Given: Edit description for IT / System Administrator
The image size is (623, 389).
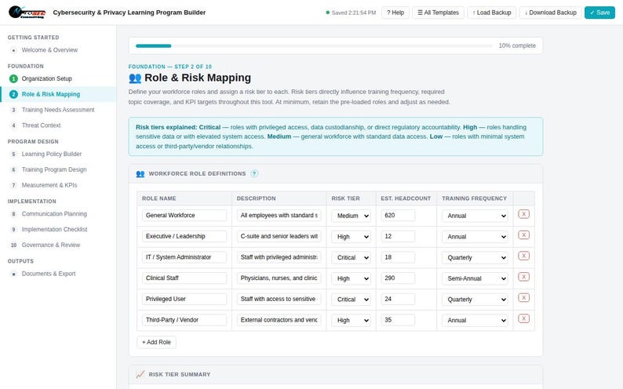Looking at the screenshot, I should [279, 257].
